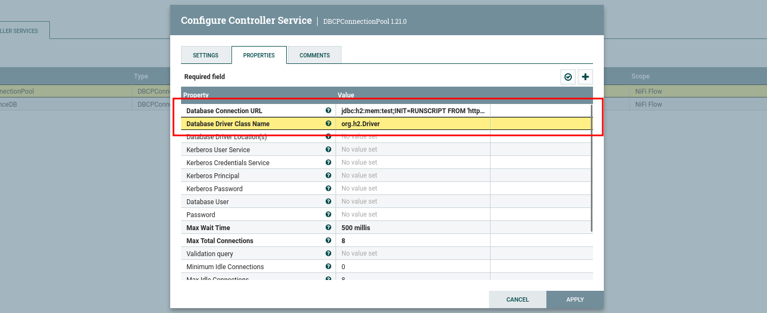Screen dimensions: 767x313
Task: Set value for Kerberos Principal
Action: [413, 175]
